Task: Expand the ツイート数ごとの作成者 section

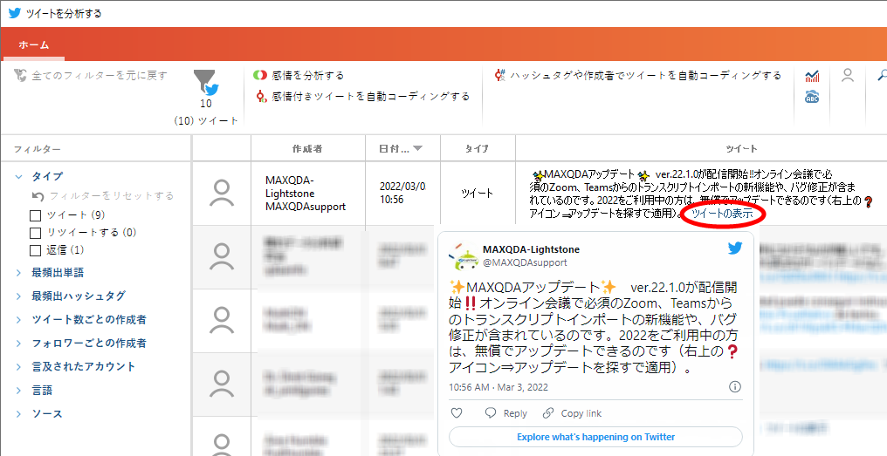Action: click(x=18, y=320)
